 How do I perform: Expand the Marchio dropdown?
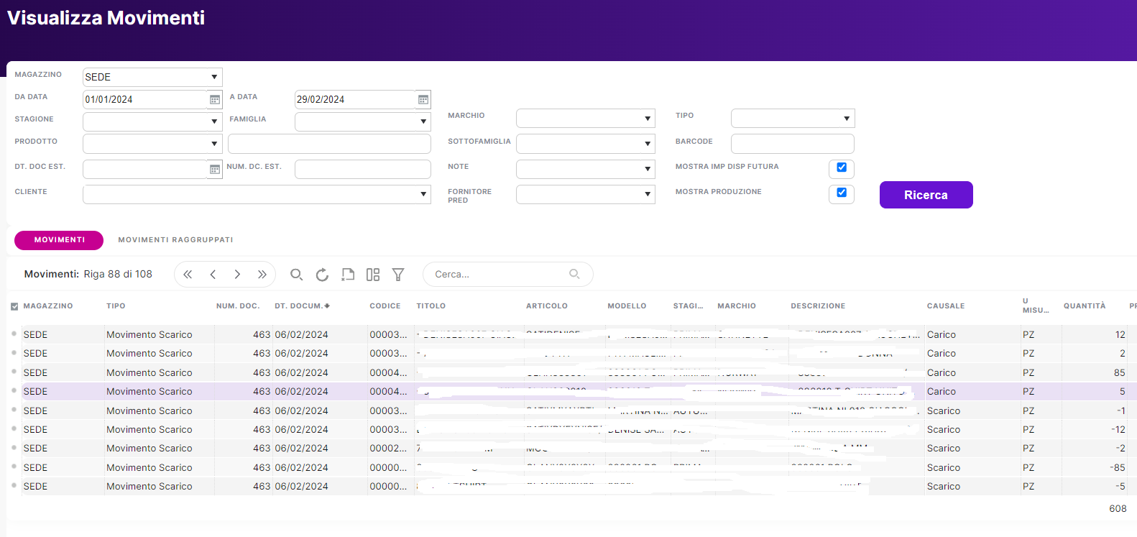coord(585,119)
